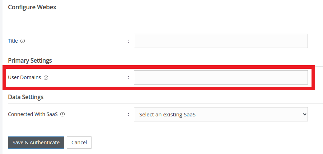Focus the Title text field
323x154 pixels.
pos(221,41)
